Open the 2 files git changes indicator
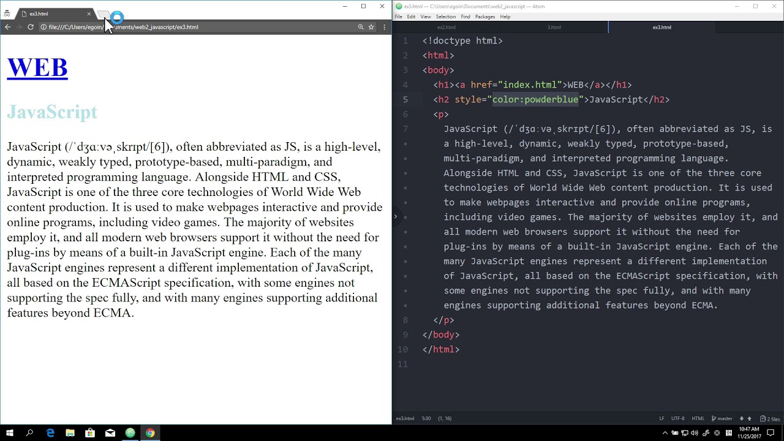 (771, 419)
